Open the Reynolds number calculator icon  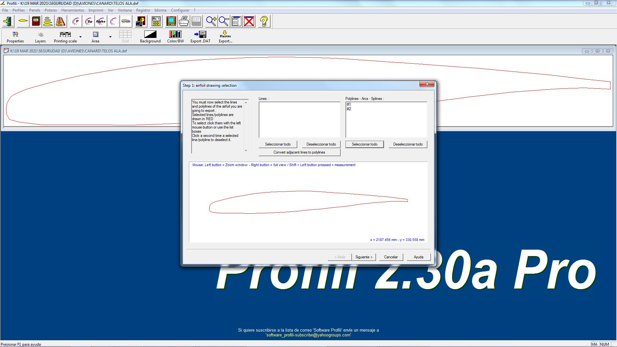pyautogui.click(x=156, y=22)
